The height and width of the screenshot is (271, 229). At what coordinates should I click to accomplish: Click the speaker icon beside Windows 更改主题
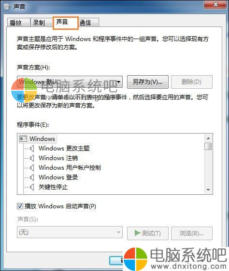tap(32, 149)
